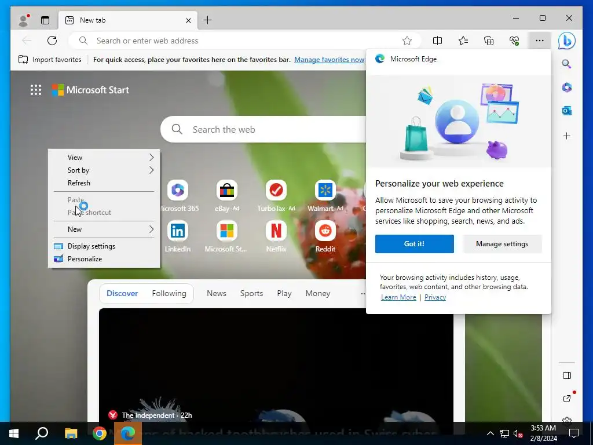This screenshot has width=593, height=445.
Task: Click Import favorites on favorites bar
Action: [x=50, y=60]
